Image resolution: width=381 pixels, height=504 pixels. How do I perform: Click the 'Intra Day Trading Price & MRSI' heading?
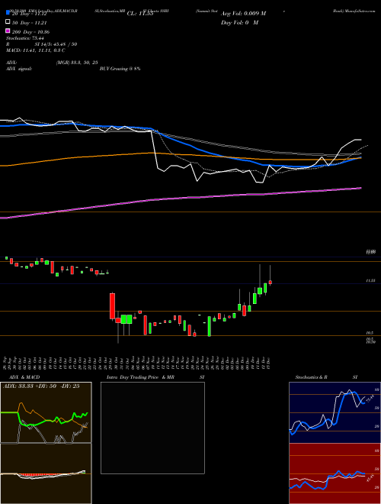(x=155, y=377)
